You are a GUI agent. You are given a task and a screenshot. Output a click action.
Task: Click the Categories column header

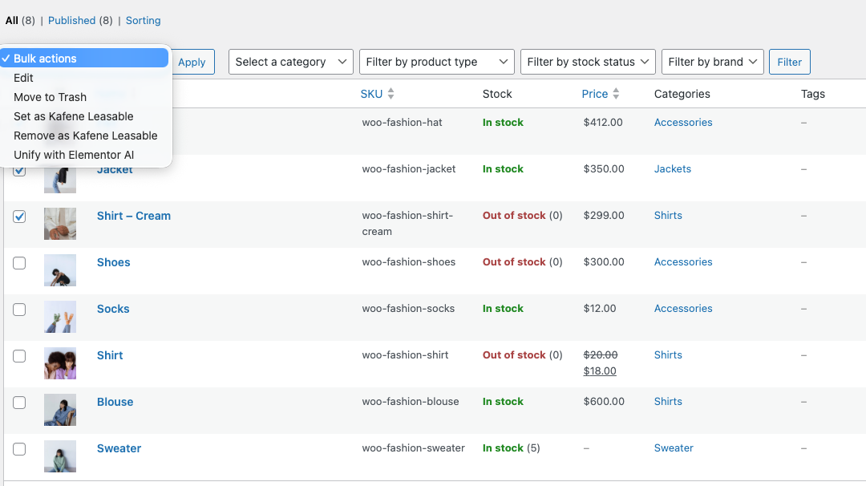(x=682, y=94)
